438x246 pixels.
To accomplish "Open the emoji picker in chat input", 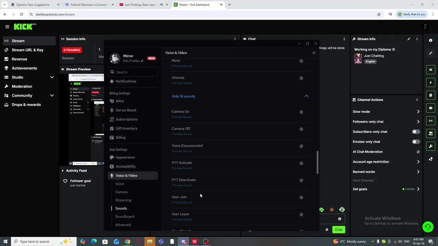I will tap(339, 219).
